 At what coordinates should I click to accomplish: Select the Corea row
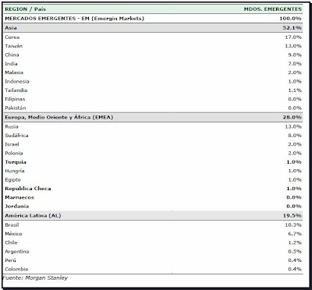coord(153,37)
